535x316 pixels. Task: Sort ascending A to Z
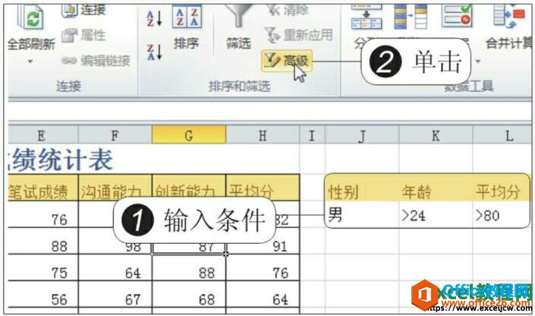click(154, 18)
